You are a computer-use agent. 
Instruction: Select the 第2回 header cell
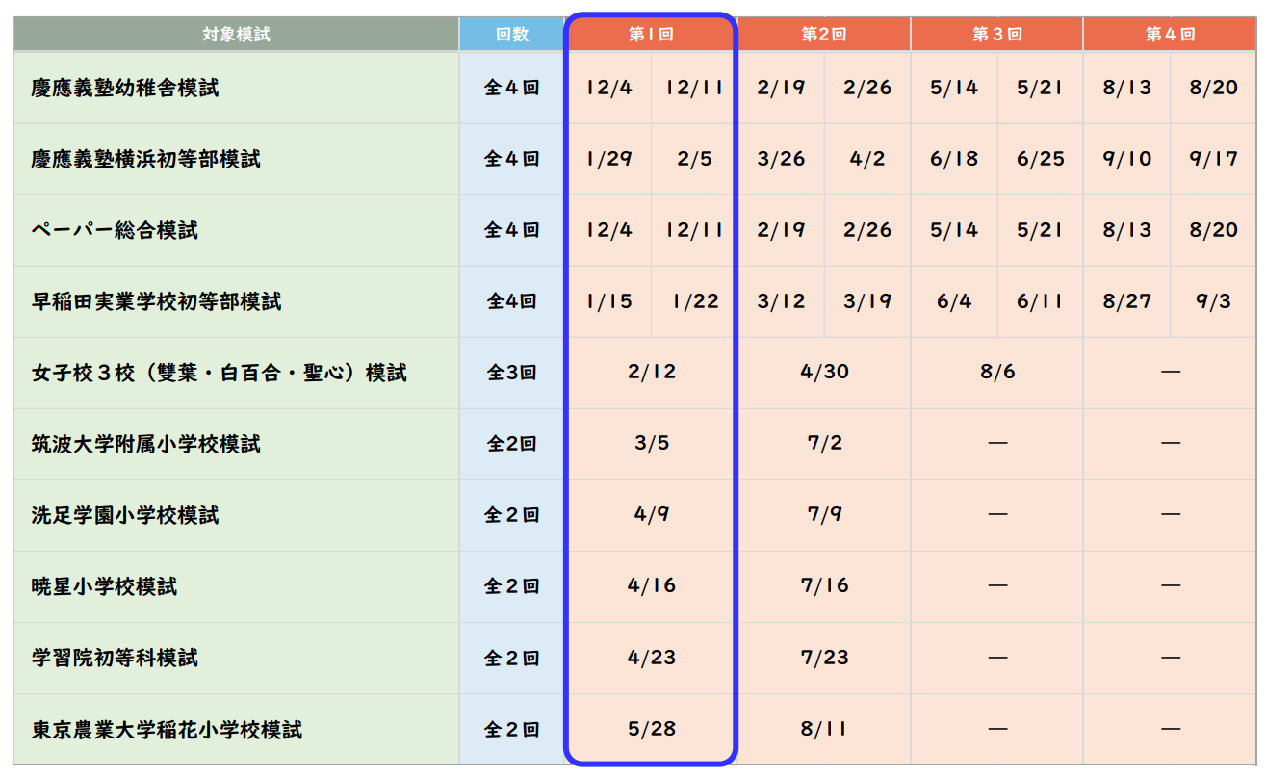coord(824,34)
